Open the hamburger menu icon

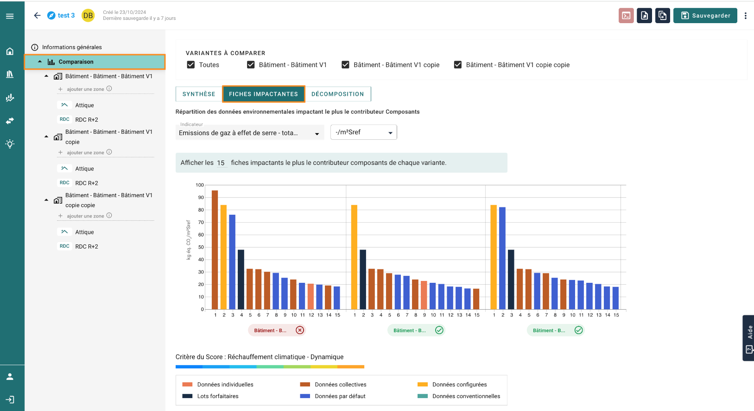pyautogui.click(x=10, y=16)
